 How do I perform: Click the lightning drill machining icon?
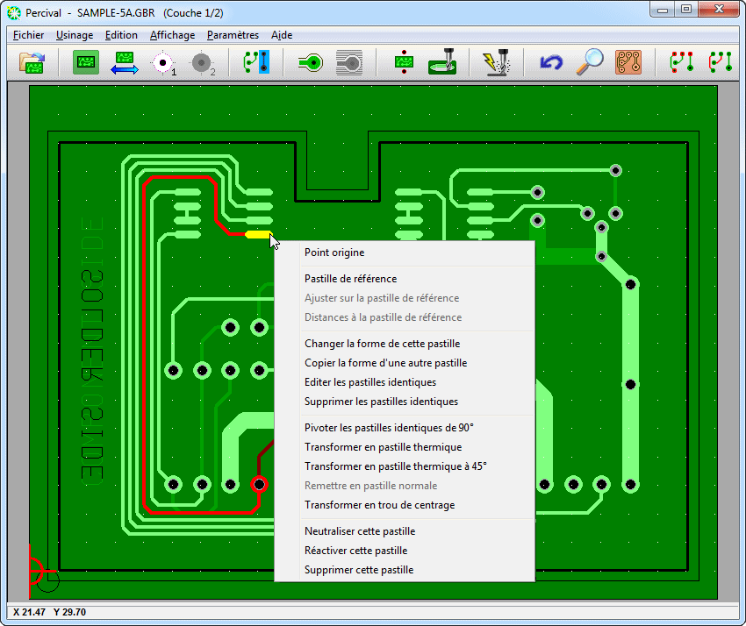[497, 62]
